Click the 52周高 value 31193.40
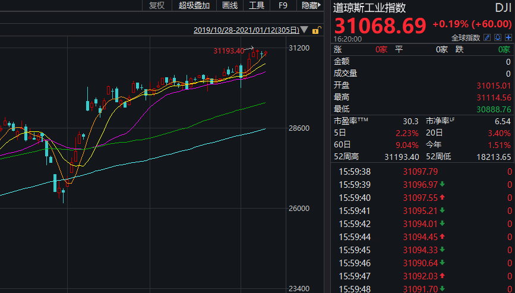The height and width of the screenshot is (293, 515). coord(402,156)
